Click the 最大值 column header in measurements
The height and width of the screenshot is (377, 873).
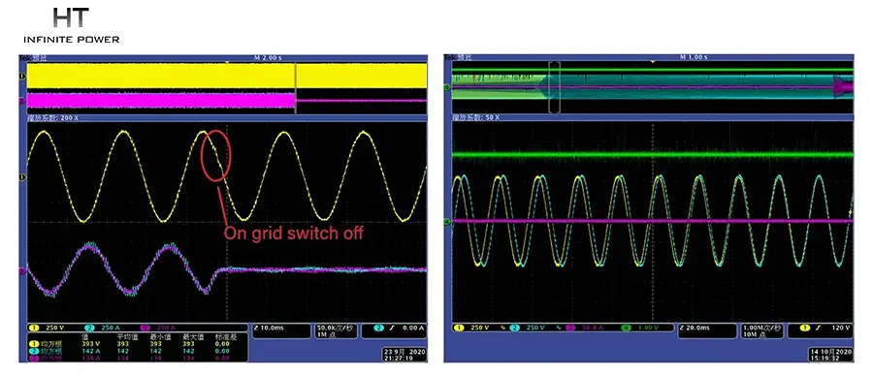coord(193,337)
